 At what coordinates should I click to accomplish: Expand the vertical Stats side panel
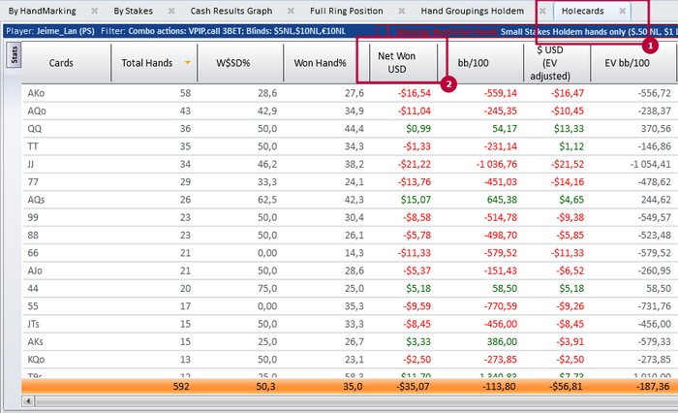click(14, 55)
